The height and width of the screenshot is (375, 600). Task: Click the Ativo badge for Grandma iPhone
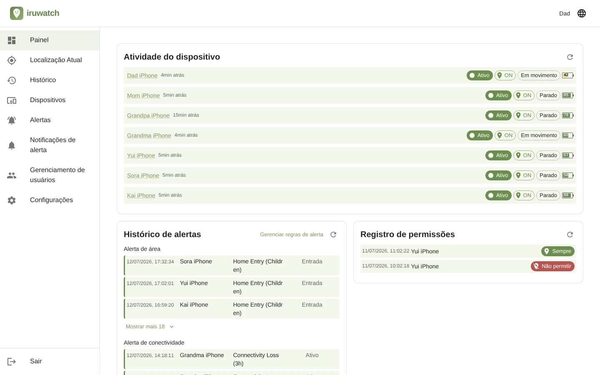(x=480, y=135)
